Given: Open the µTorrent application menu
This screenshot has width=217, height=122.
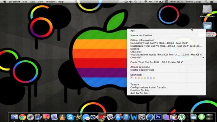Looking at the screenshot, I should click(x=15, y=2).
